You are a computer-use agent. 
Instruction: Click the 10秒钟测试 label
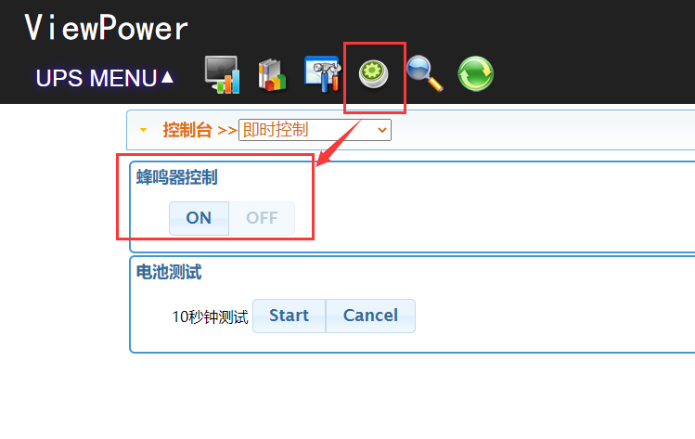pos(210,317)
